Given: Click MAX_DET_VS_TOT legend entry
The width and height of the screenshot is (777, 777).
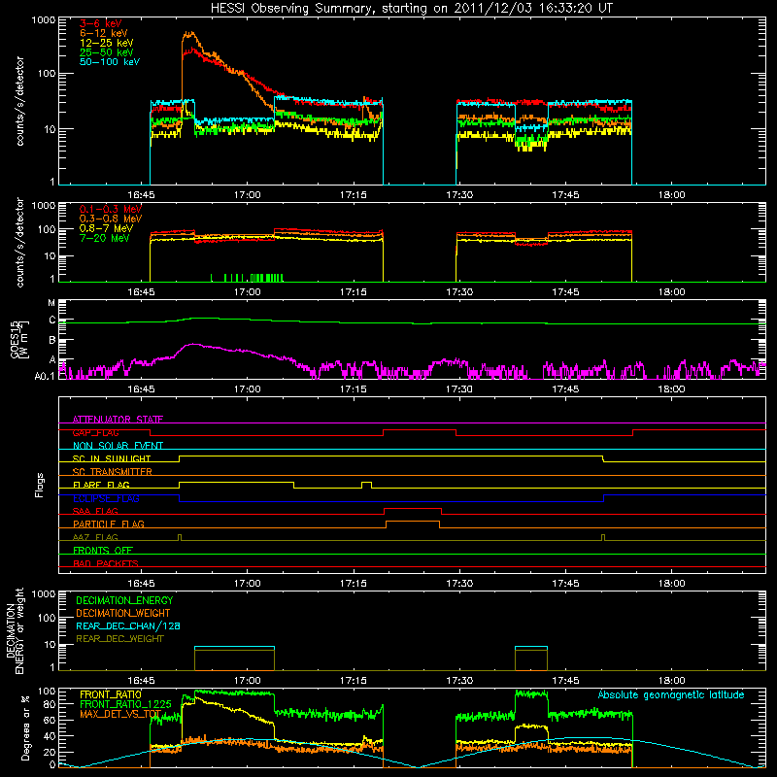Looking at the screenshot, I should click(120, 714).
